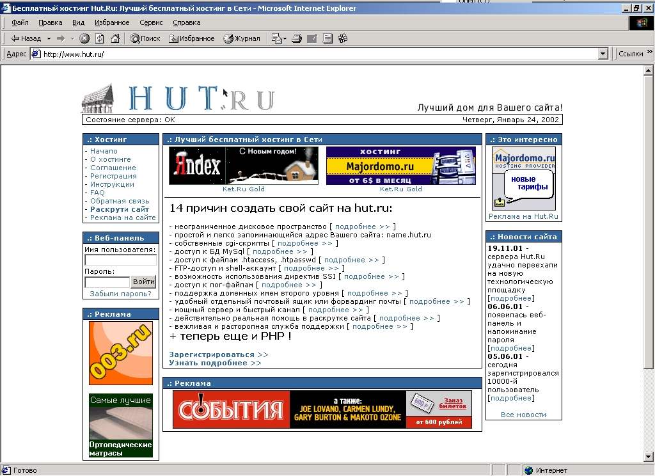The height and width of the screenshot is (476, 655).
Task: Click the Узнать подробнее >> link
Action: tap(215, 363)
